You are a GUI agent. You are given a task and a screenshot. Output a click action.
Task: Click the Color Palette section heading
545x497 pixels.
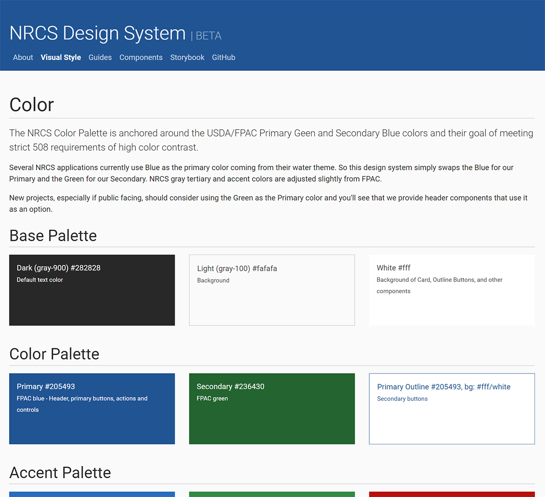point(54,354)
